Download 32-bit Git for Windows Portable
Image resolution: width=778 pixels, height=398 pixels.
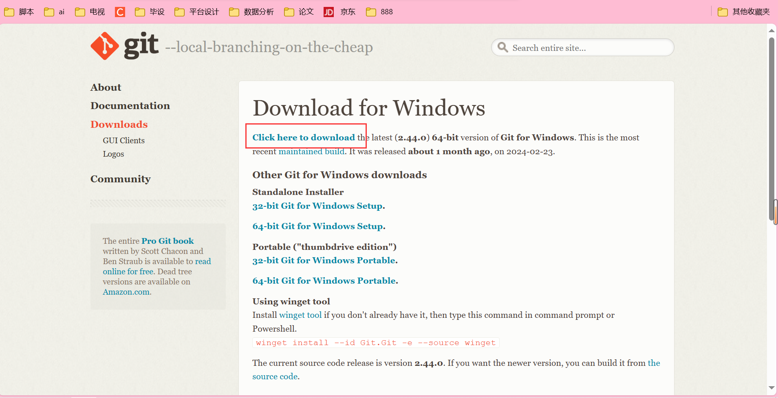(324, 260)
